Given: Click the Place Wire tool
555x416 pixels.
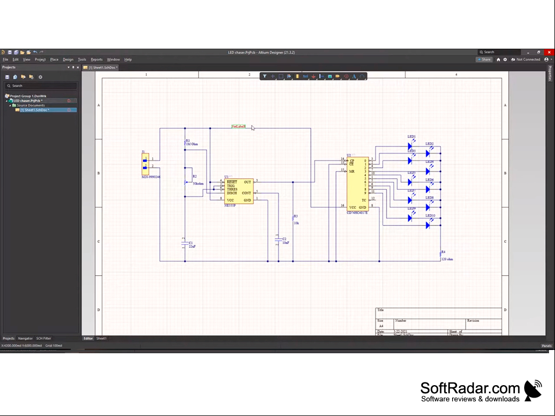Looking at the screenshot, I should 305,76.
